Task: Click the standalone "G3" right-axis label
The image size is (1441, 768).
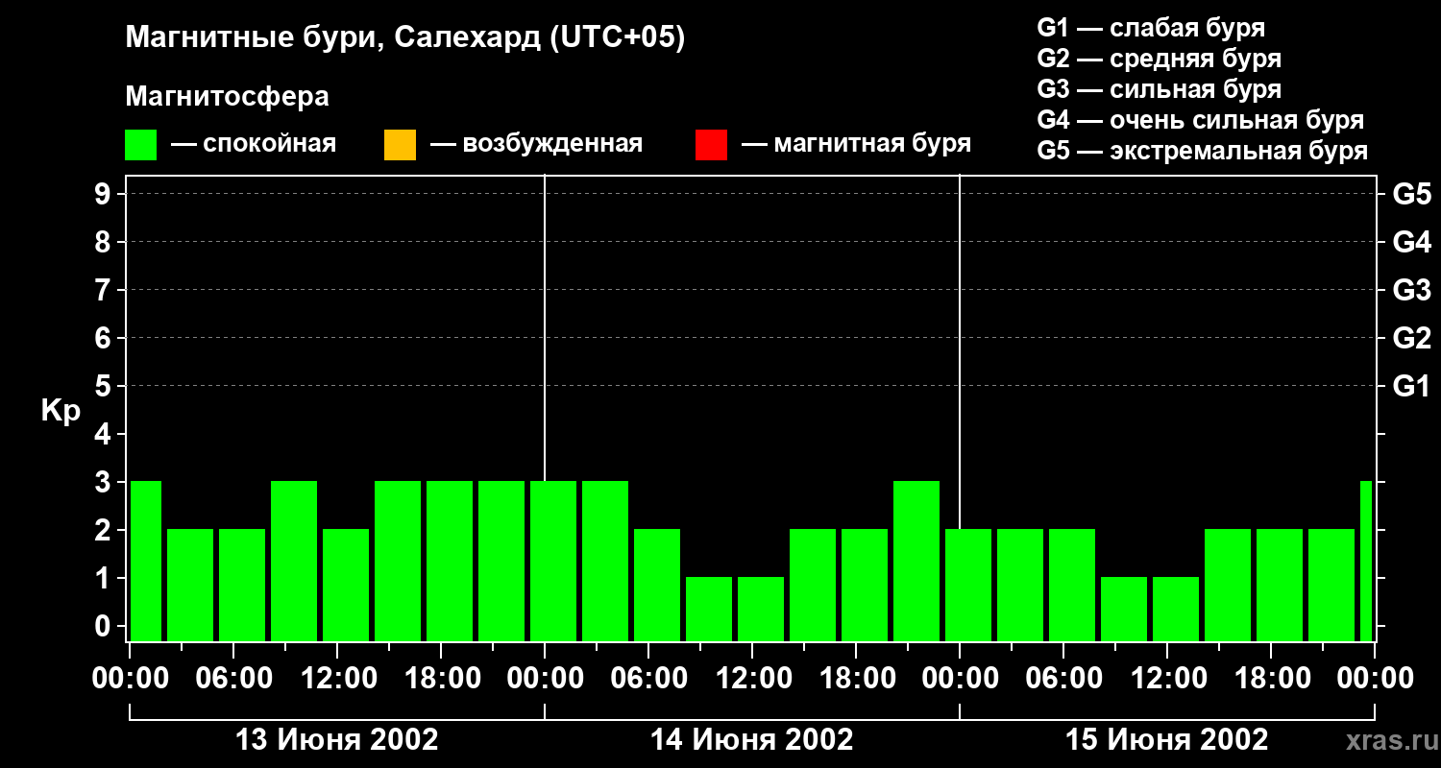Action: coord(1411,291)
